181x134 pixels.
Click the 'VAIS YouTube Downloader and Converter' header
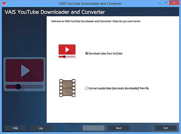(x=55, y=12)
